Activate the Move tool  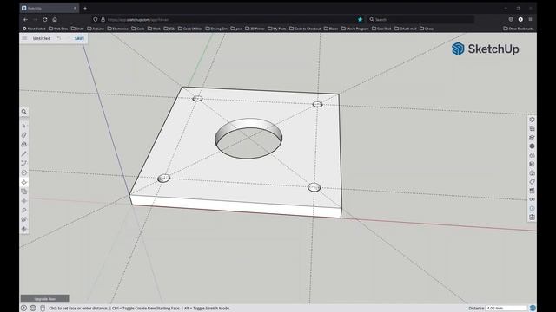point(24,201)
